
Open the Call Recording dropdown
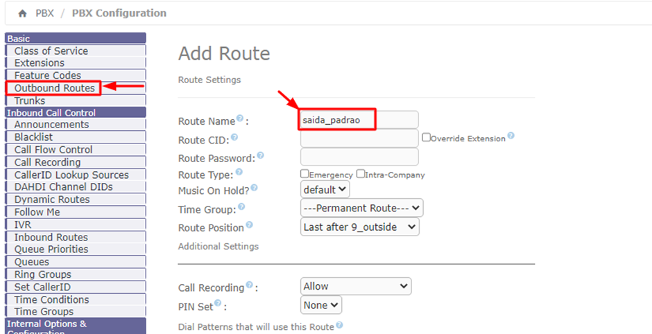point(356,286)
